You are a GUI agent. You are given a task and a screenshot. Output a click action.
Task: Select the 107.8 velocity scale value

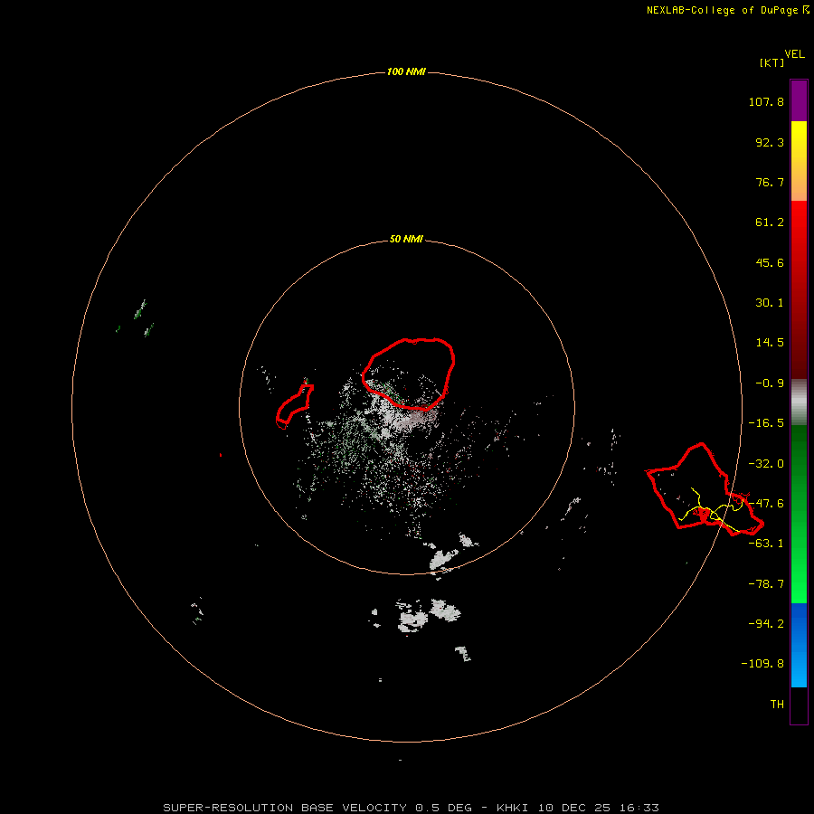(x=766, y=101)
